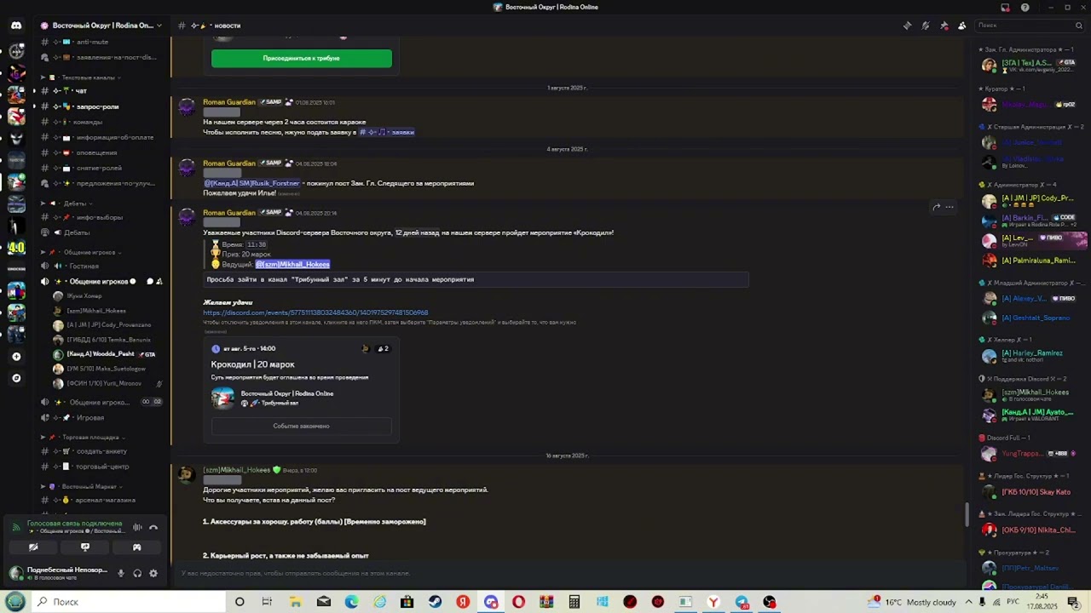Screen dimensions: 1091x613
Task: Open pinned messages in channel header
Action: 944,26
